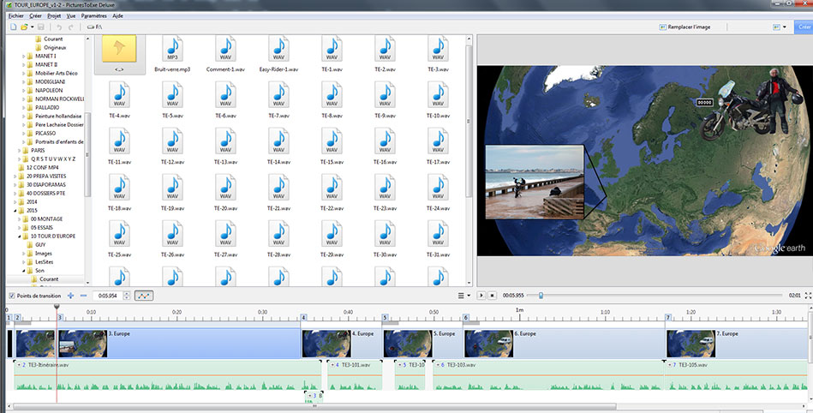Collapse the 2015 folder
813x413 pixels.
point(15,211)
